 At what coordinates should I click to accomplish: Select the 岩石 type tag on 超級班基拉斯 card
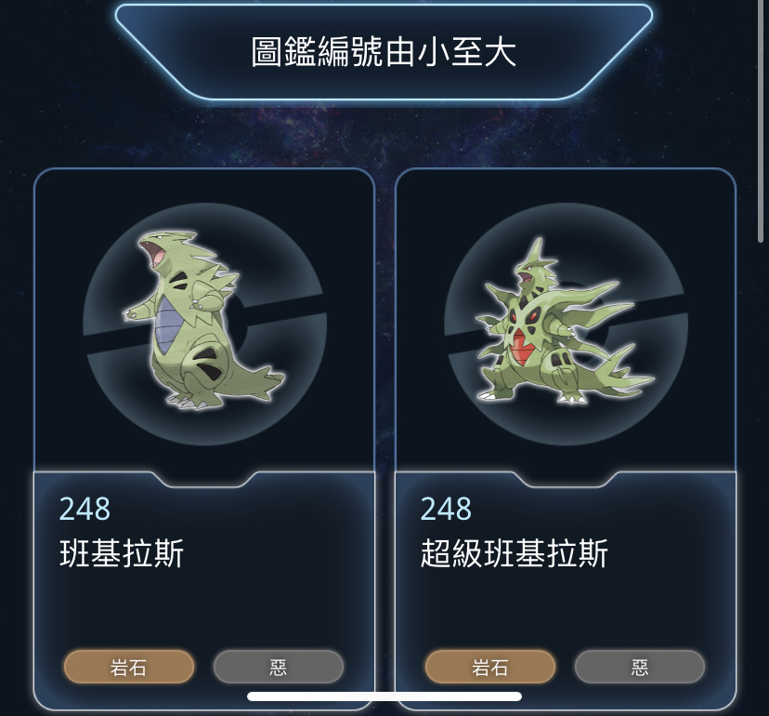(490, 667)
